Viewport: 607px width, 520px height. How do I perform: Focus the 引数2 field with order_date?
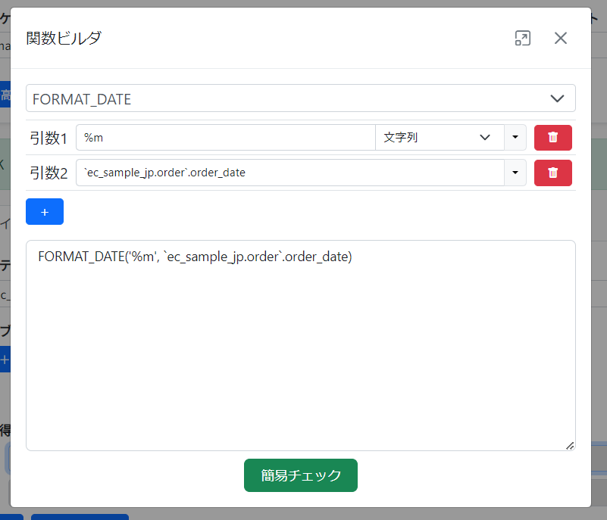tap(289, 173)
